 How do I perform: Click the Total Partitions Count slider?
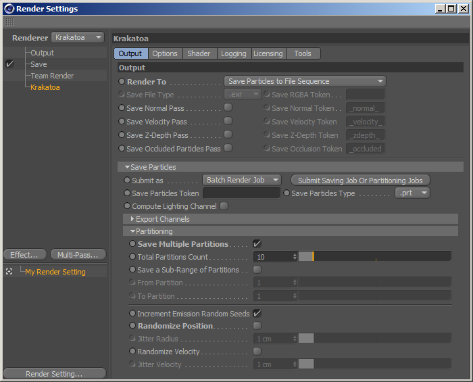[374, 256]
